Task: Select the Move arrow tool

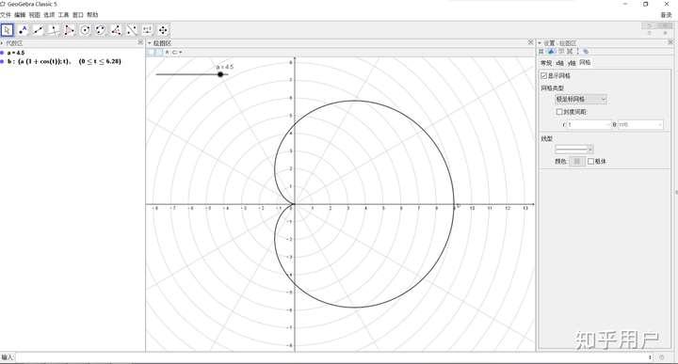Action: pyautogui.click(x=8, y=30)
